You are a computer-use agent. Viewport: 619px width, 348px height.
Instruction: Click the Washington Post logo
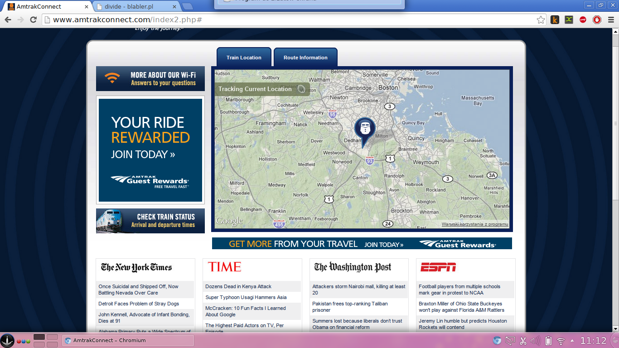353,267
